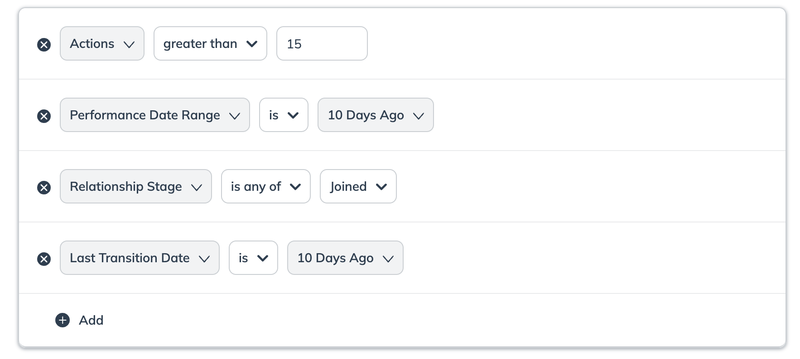Open operator dropdown for Last Transition Date
Screen dimensions: 800x359
pyautogui.click(x=253, y=258)
